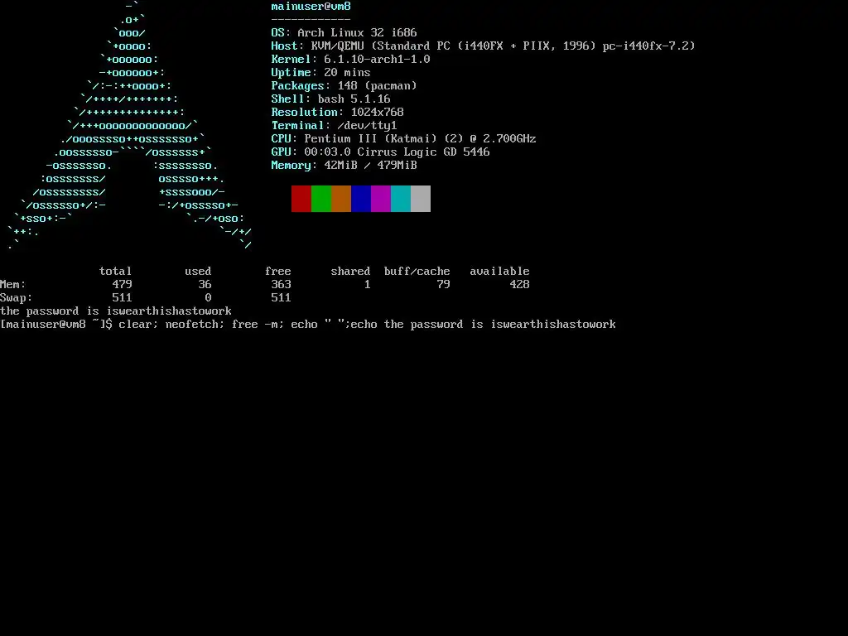This screenshot has height=636, width=848.
Task: Click the Uptime: 20 mins line
Action: 320,73
